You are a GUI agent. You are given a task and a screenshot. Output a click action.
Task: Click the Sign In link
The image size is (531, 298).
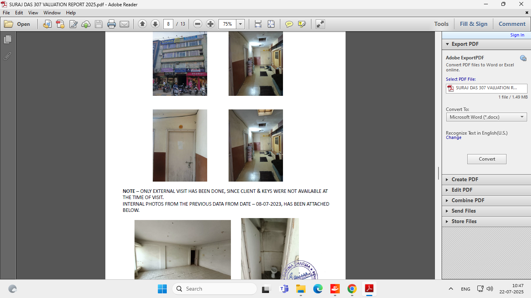517,35
